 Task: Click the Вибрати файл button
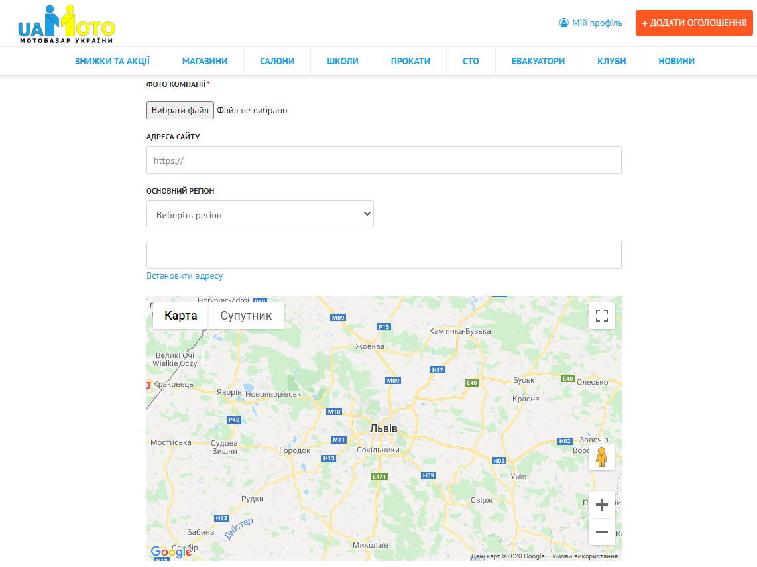pos(180,111)
